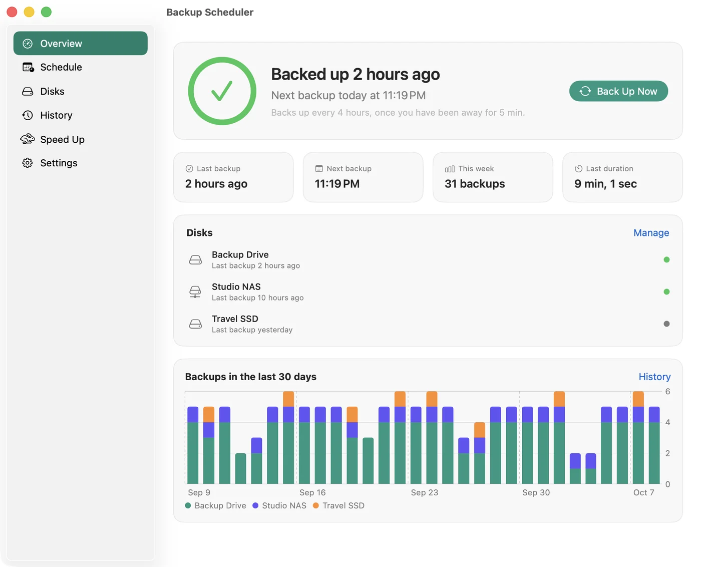Click the Speed Up rabbit icon
This screenshot has height=567, width=701.
[28, 139]
